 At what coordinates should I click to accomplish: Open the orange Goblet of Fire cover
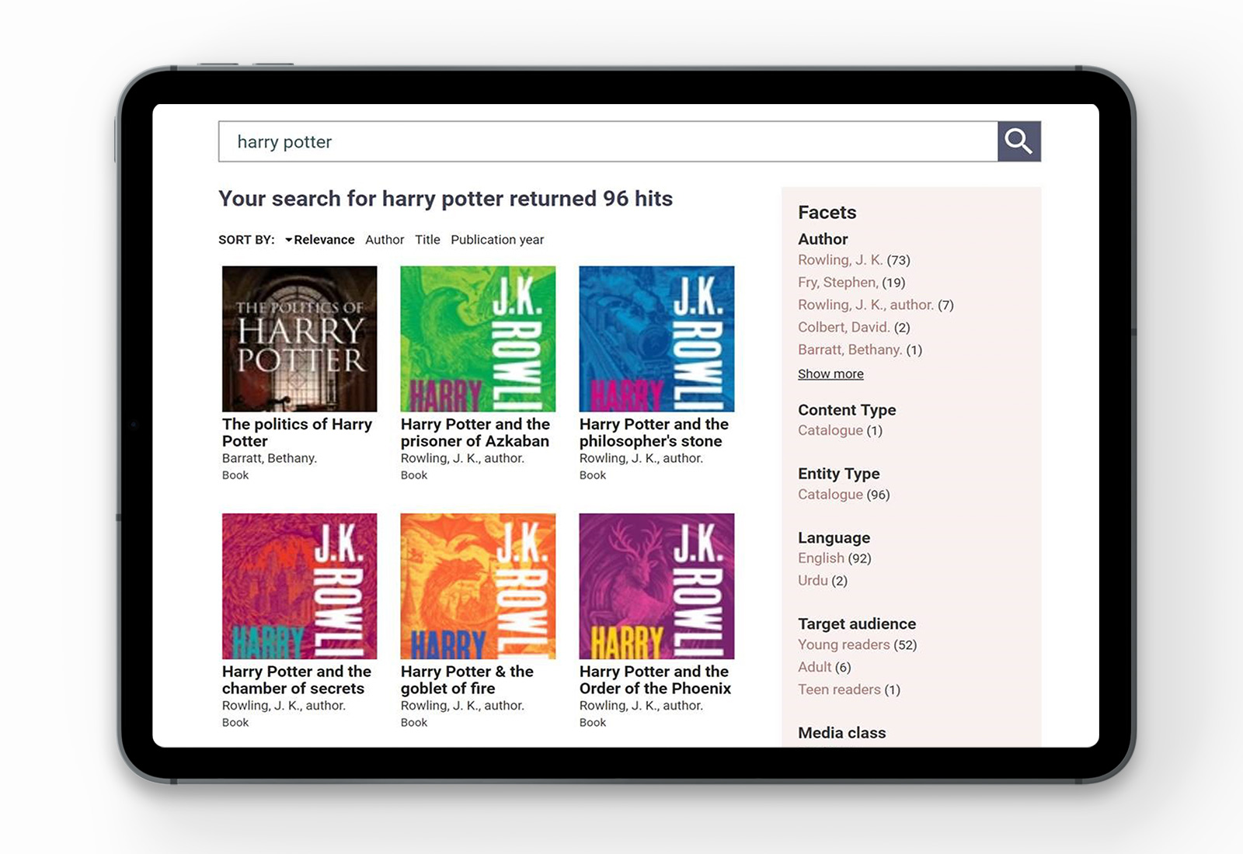click(478, 585)
